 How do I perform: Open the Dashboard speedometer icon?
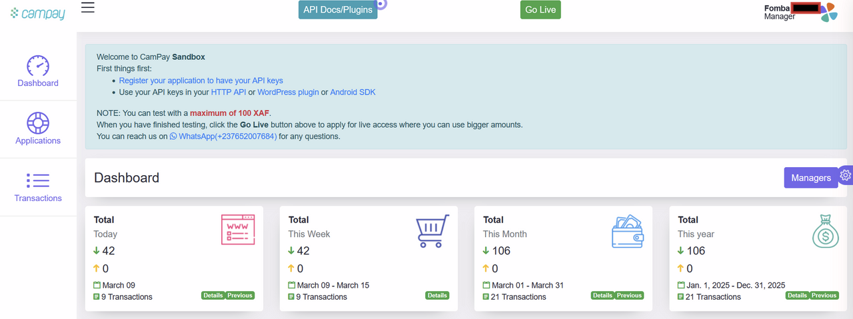click(38, 65)
